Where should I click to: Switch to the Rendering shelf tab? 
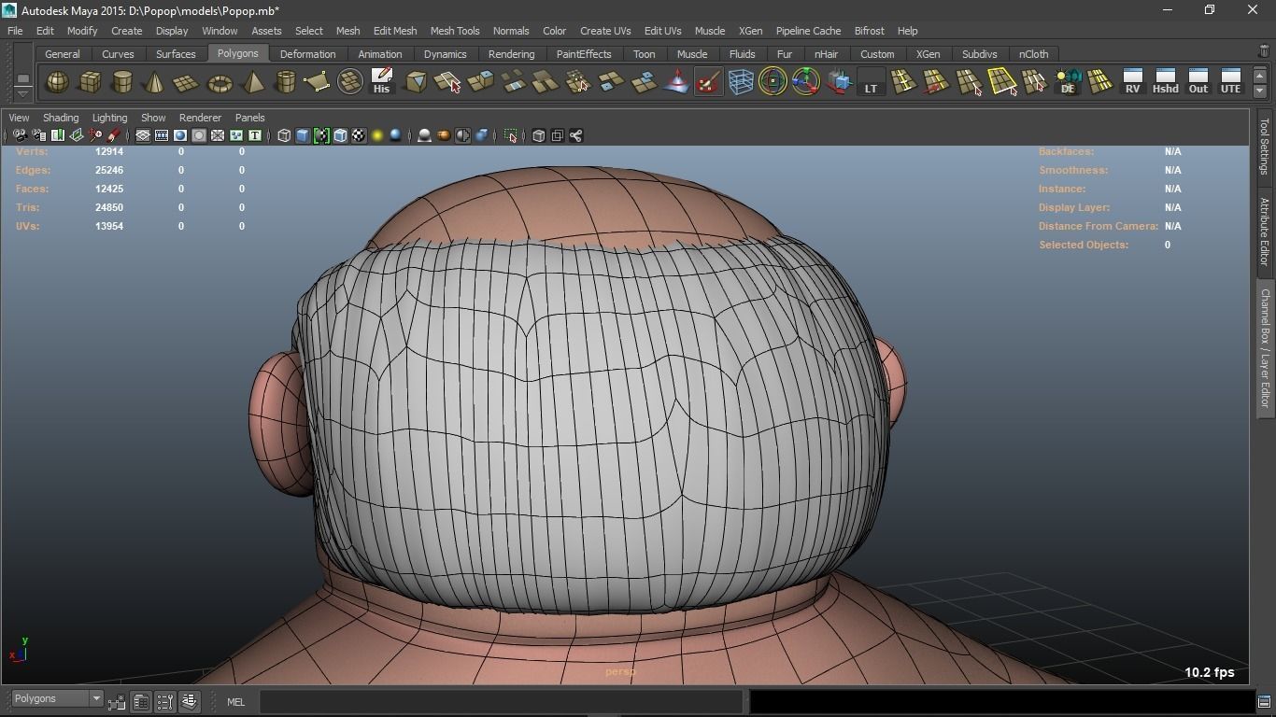coord(511,54)
